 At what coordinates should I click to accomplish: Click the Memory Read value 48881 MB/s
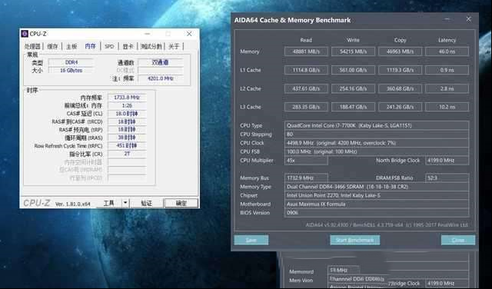pos(306,51)
